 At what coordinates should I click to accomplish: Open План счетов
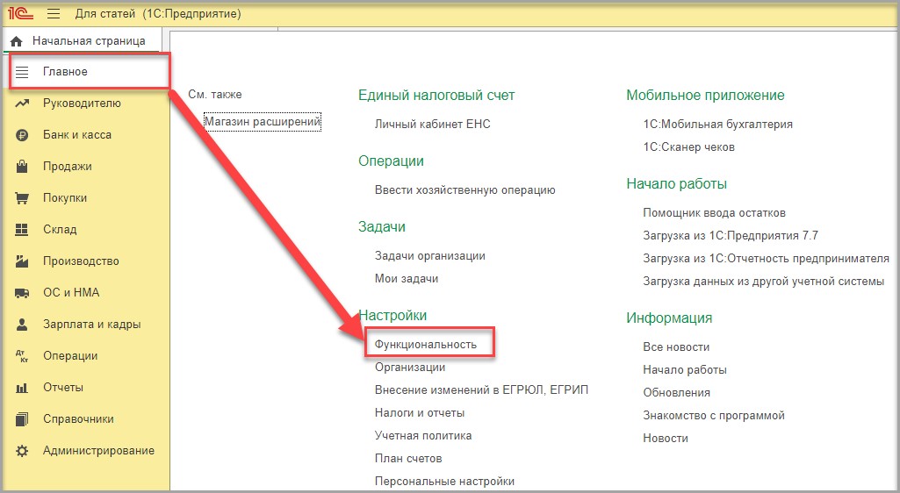coord(408,459)
